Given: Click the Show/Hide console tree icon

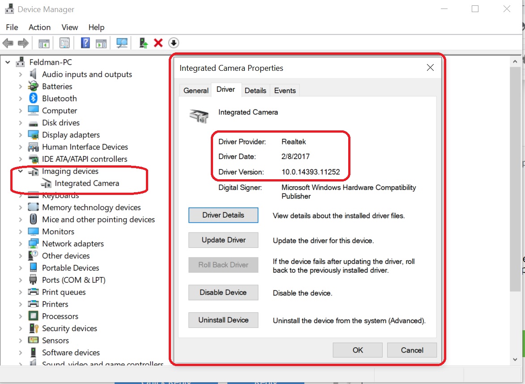Looking at the screenshot, I should (x=43, y=43).
